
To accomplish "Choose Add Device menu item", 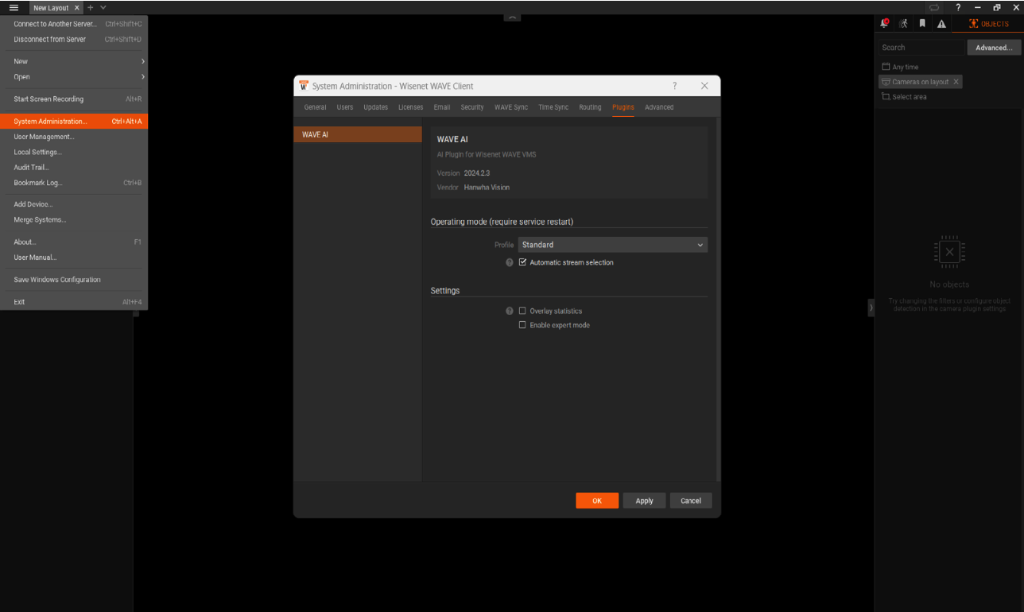I will (74, 204).
